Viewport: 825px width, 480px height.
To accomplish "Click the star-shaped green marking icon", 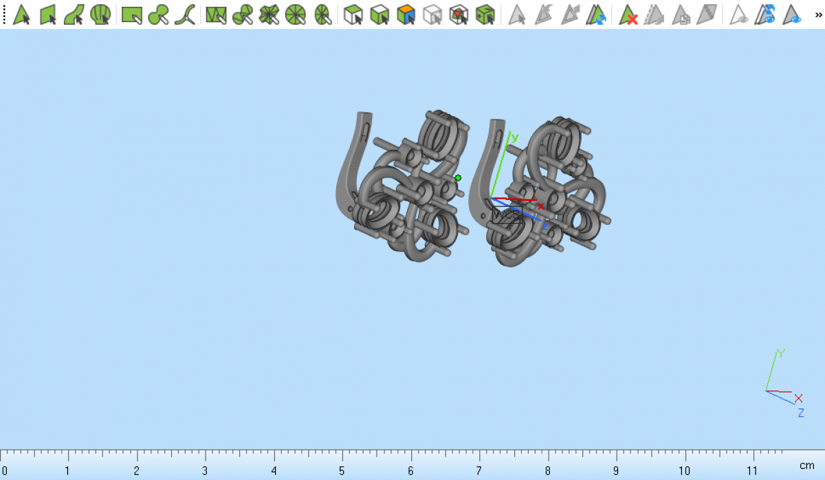I will (269, 14).
